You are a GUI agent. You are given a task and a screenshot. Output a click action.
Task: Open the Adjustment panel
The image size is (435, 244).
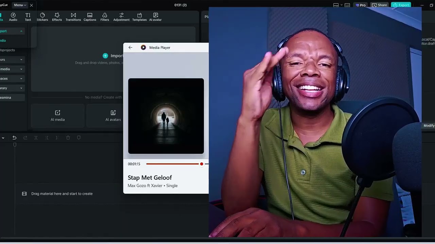pos(121,17)
